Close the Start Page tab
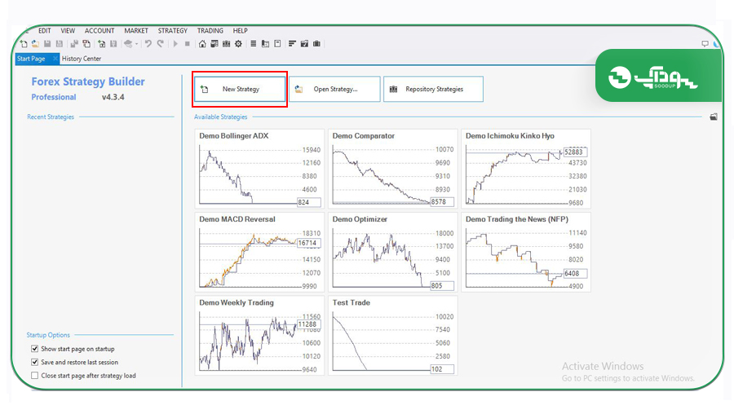 point(55,59)
